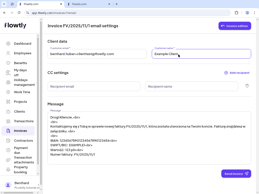Open the Dashboard via its sidebar icon
The image size is (259, 194).
8,43
